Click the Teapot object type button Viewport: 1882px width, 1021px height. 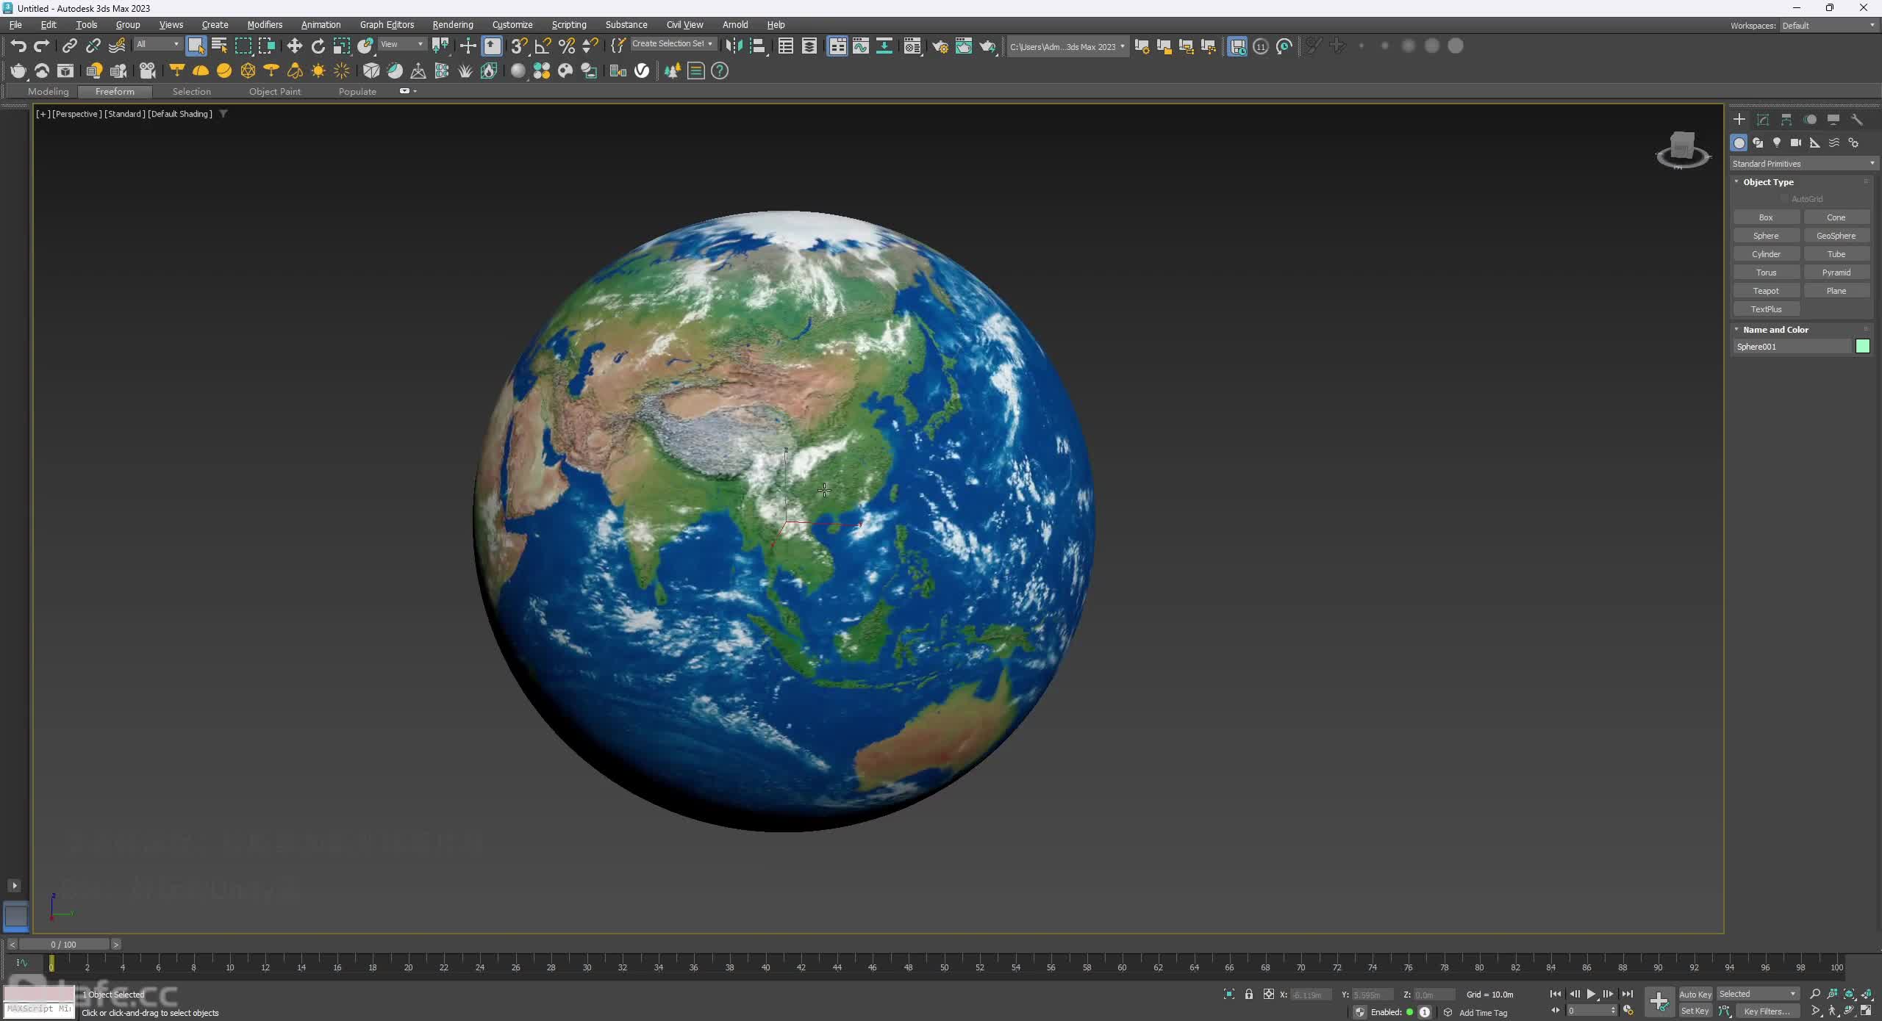click(x=1766, y=291)
